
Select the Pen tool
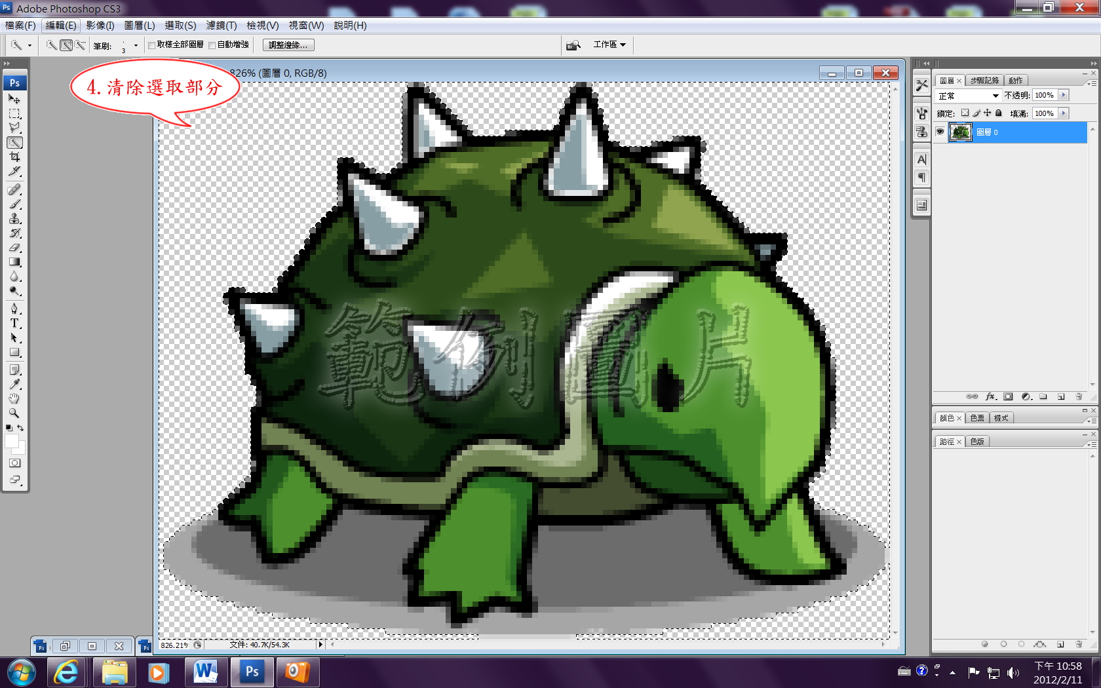[x=14, y=309]
